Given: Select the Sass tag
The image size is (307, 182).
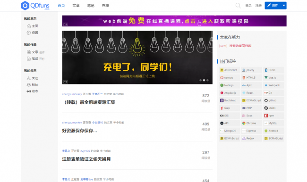Looking at the screenshot, I should [x=251, y=116].
